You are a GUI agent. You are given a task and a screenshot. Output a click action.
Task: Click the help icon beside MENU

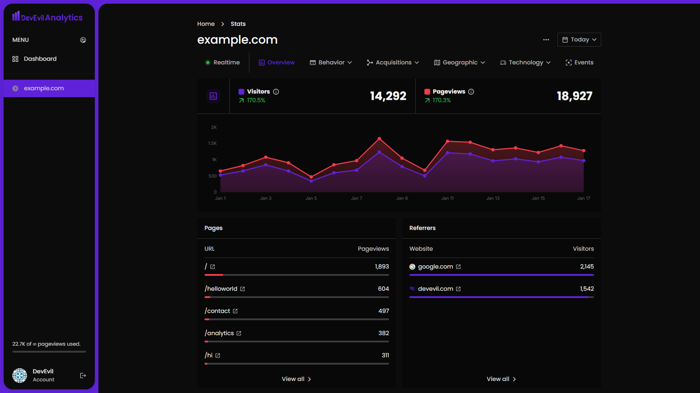pyautogui.click(x=83, y=40)
